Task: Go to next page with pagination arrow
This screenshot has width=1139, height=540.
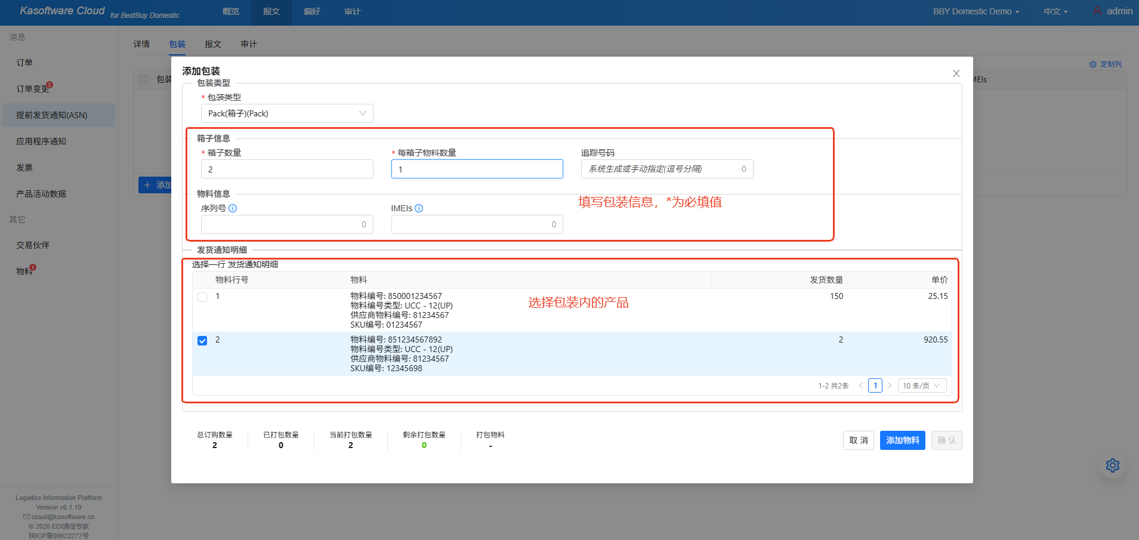Action: (890, 385)
